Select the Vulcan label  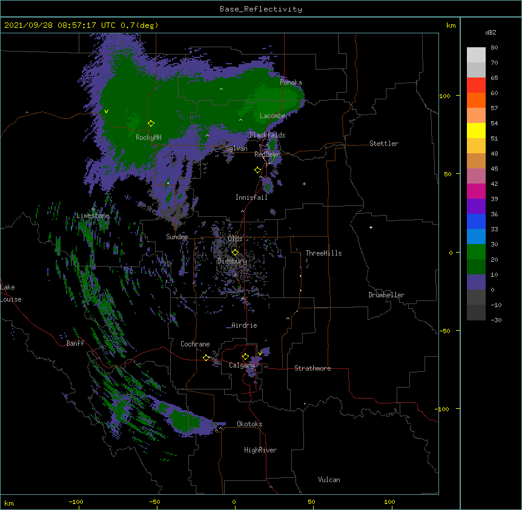329,480
